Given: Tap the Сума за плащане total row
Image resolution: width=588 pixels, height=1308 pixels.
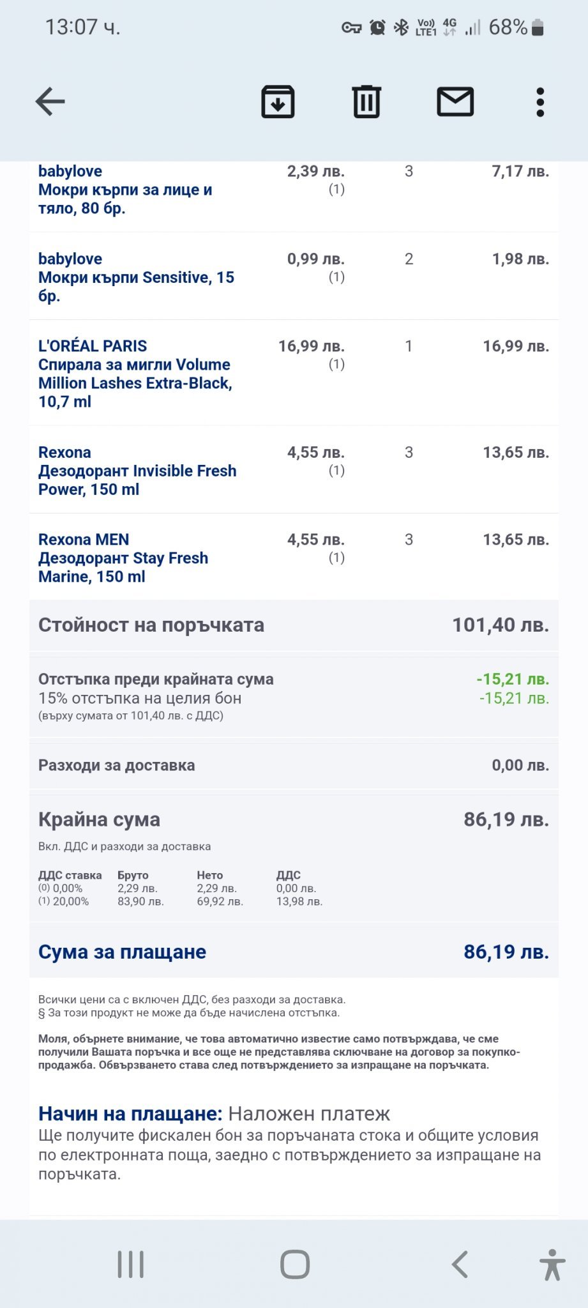Looking at the screenshot, I should 294,952.
